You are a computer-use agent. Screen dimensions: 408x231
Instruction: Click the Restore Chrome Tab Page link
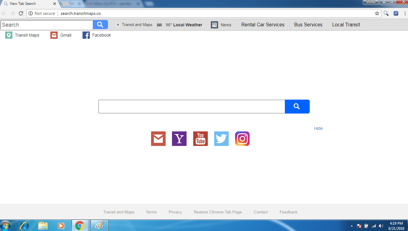tap(218, 212)
